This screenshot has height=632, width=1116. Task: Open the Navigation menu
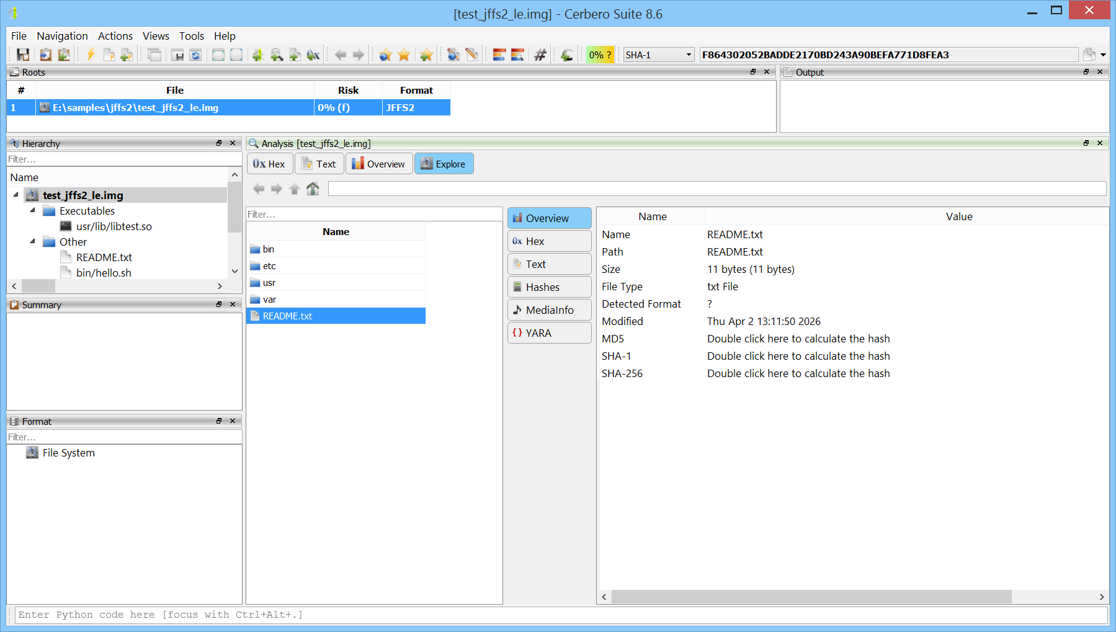[62, 36]
